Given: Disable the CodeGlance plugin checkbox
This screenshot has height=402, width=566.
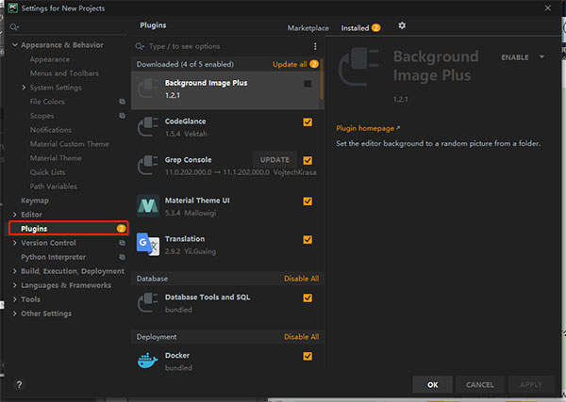Looking at the screenshot, I should pyautogui.click(x=308, y=122).
